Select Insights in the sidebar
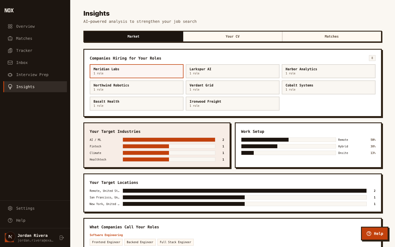 coord(35,87)
